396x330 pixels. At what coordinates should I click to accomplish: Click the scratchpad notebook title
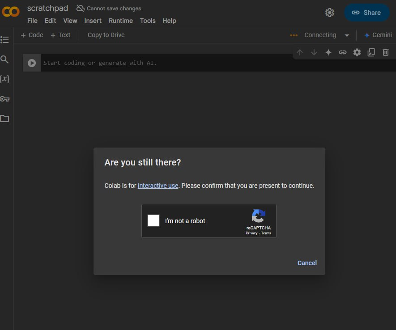pyautogui.click(x=47, y=8)
